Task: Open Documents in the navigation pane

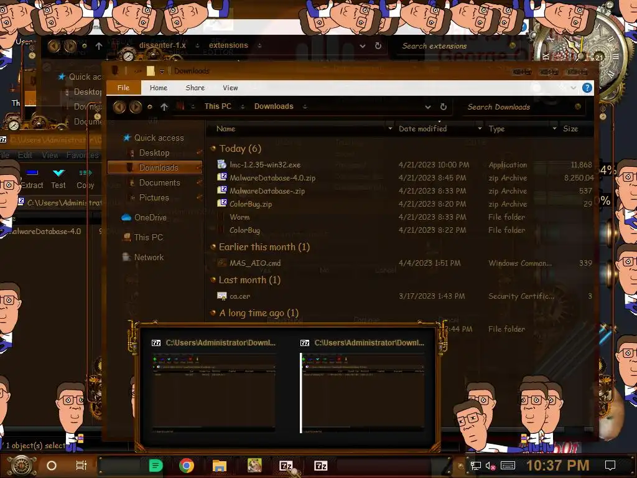Action: [159, 182]
